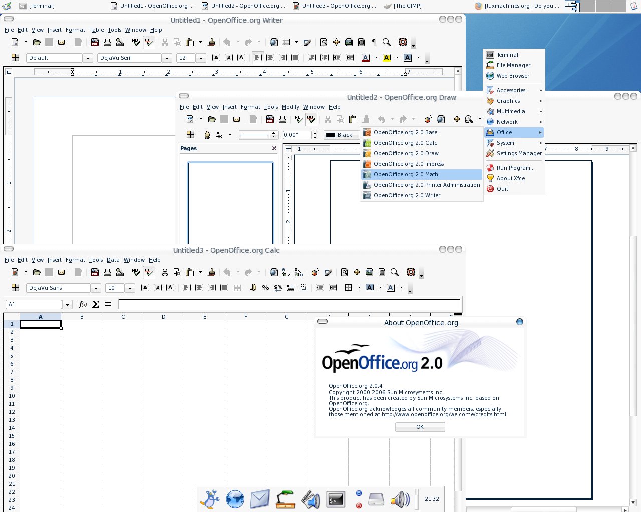Click Sort Ascending in the Calc toolbar

(x=286, y=272)
